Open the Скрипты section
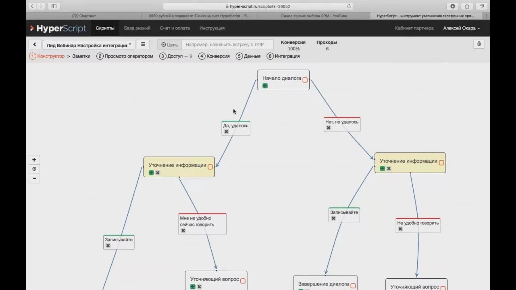 tap(105, 28)
